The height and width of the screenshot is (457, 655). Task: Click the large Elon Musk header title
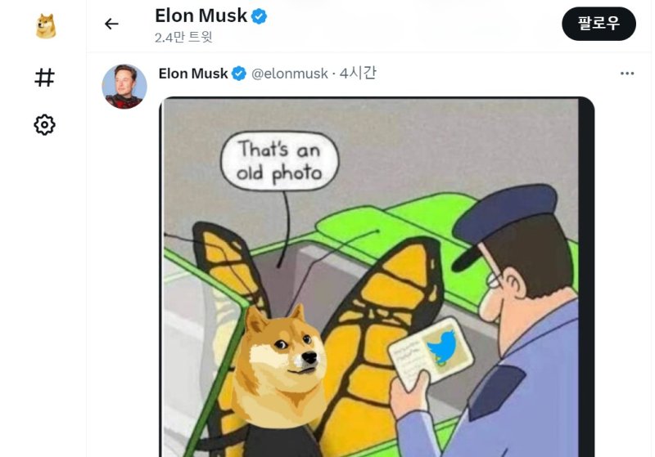[x=201, y=16]
